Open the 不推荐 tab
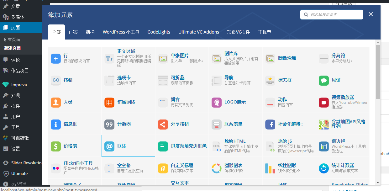Screen dimensions: 389x191 coord(265,32)
